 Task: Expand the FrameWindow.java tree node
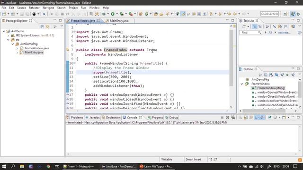(17, 48)
